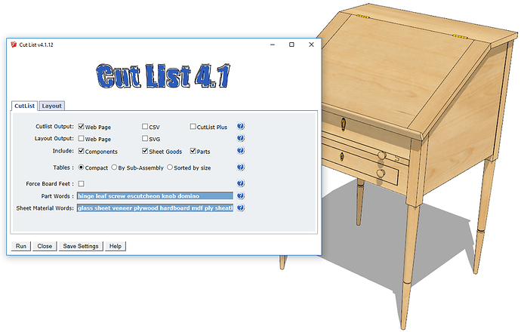Enable the CutList Plus checkbox

pos(193,127)
